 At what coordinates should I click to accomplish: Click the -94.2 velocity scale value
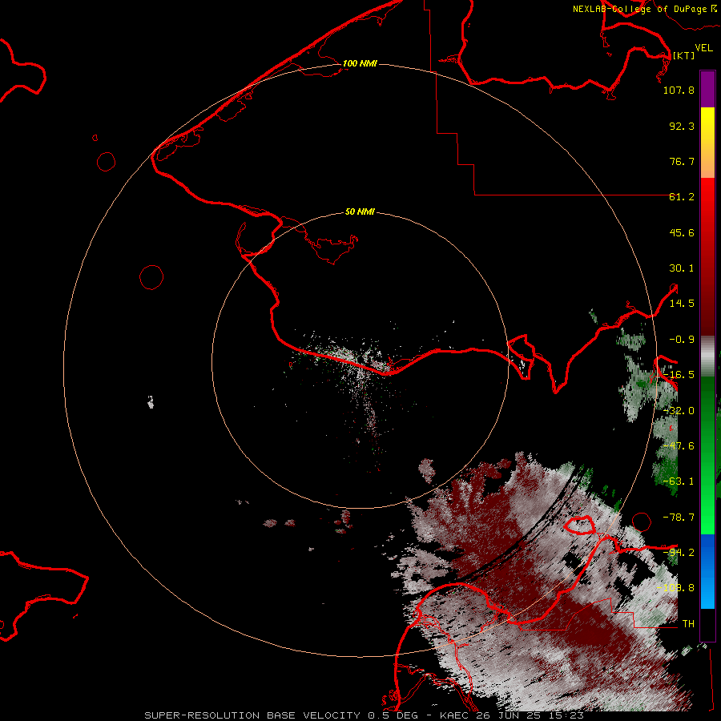pos(679,553)
